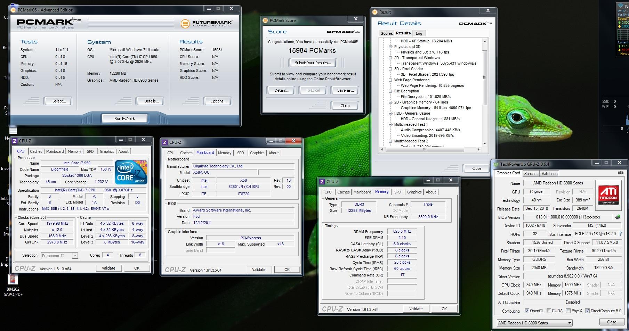Click the BIOS save chip icon in GPU-Z

pos(618,217)
